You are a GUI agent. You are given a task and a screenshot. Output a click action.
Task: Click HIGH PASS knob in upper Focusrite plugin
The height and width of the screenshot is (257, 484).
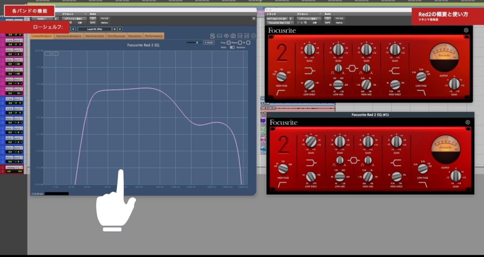[281, 76]
